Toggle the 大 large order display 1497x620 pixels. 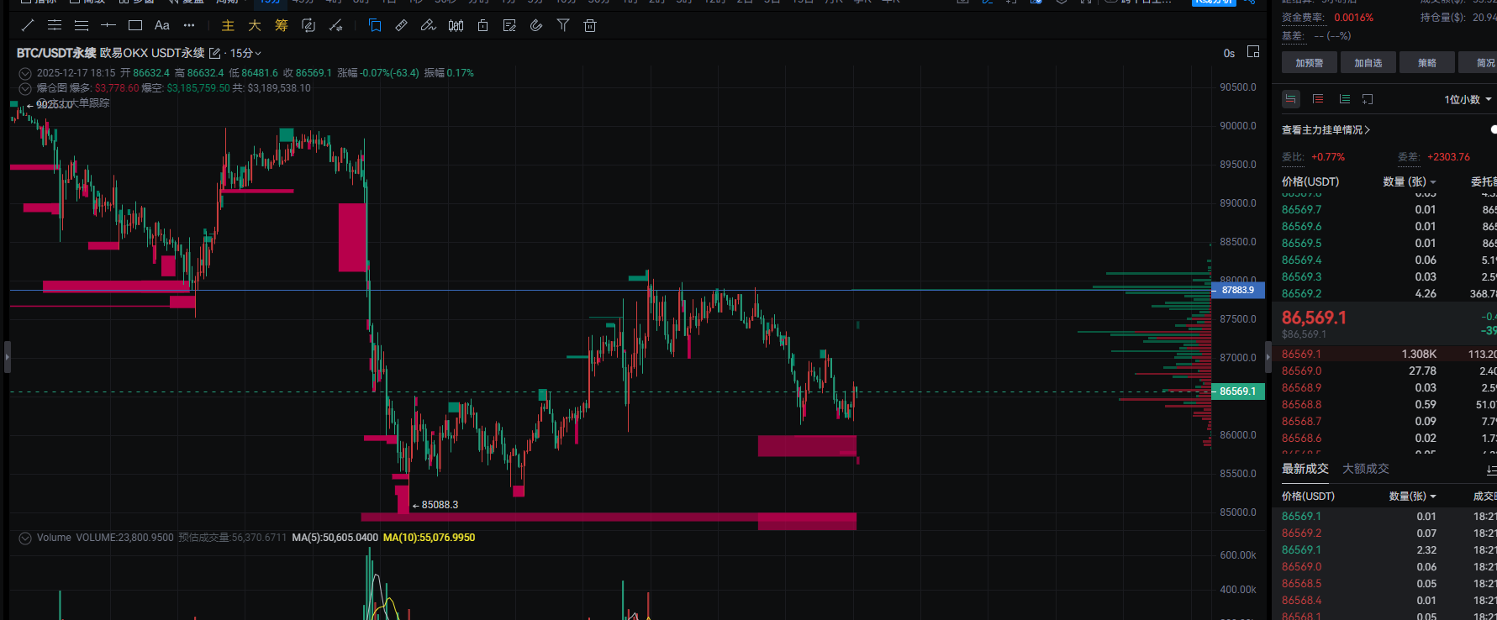tap(255, 25)
